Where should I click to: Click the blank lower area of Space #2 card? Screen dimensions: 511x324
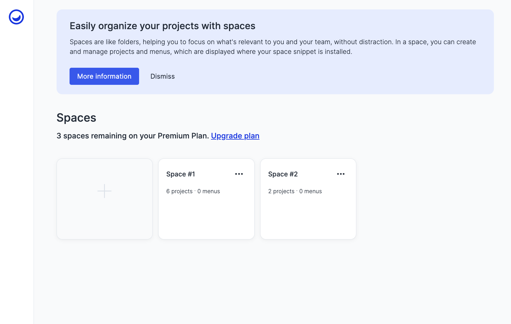click(308, 218)
